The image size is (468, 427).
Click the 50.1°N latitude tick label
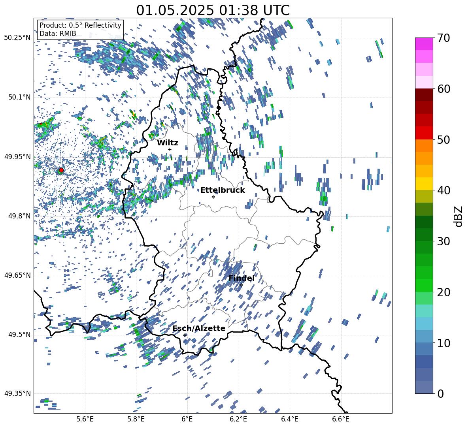(19, 97)
